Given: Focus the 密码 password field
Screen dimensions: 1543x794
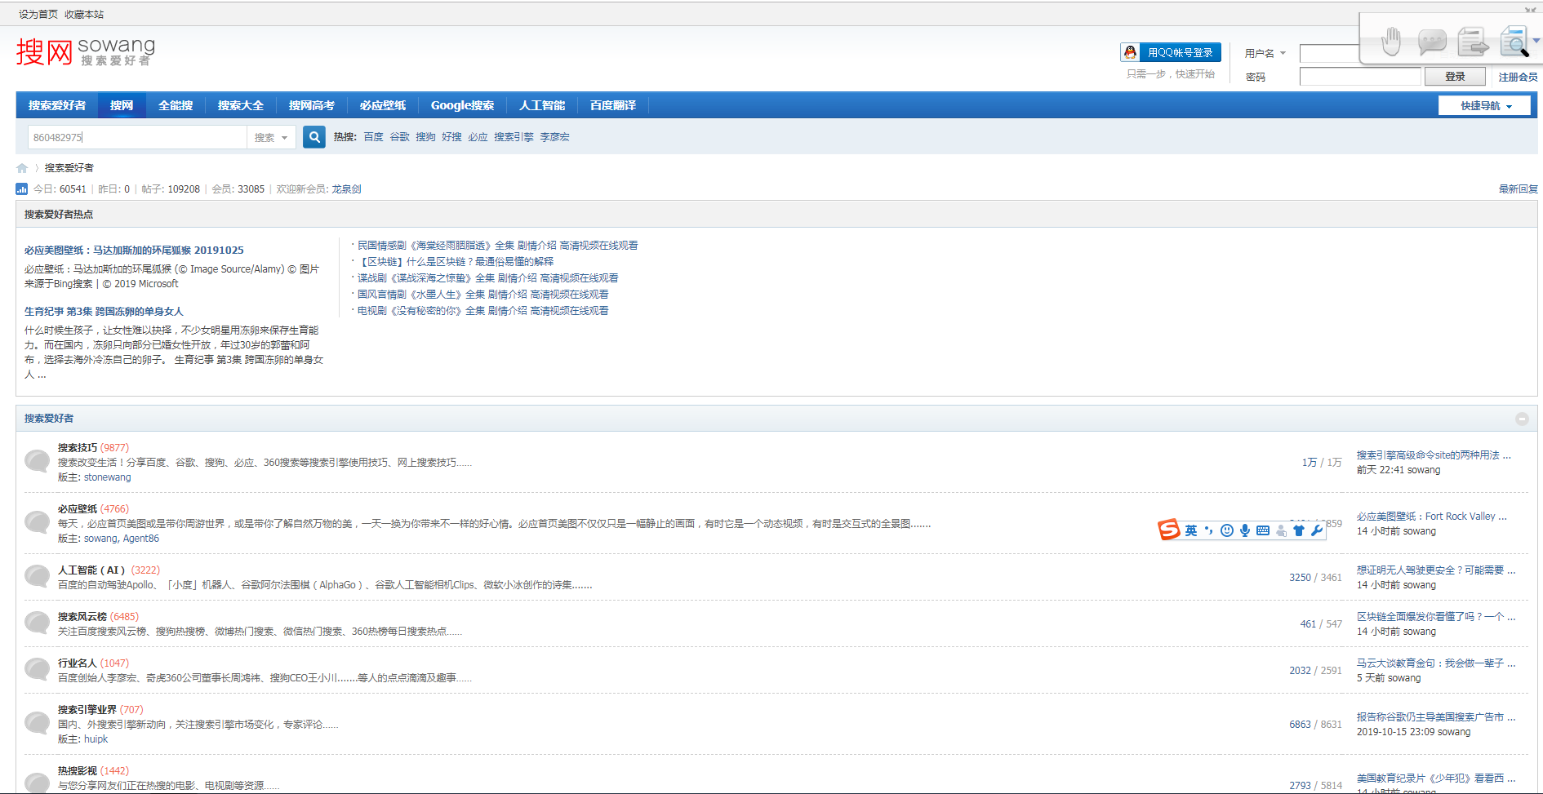Looking at the screenshot, I should pos(1360,77).
